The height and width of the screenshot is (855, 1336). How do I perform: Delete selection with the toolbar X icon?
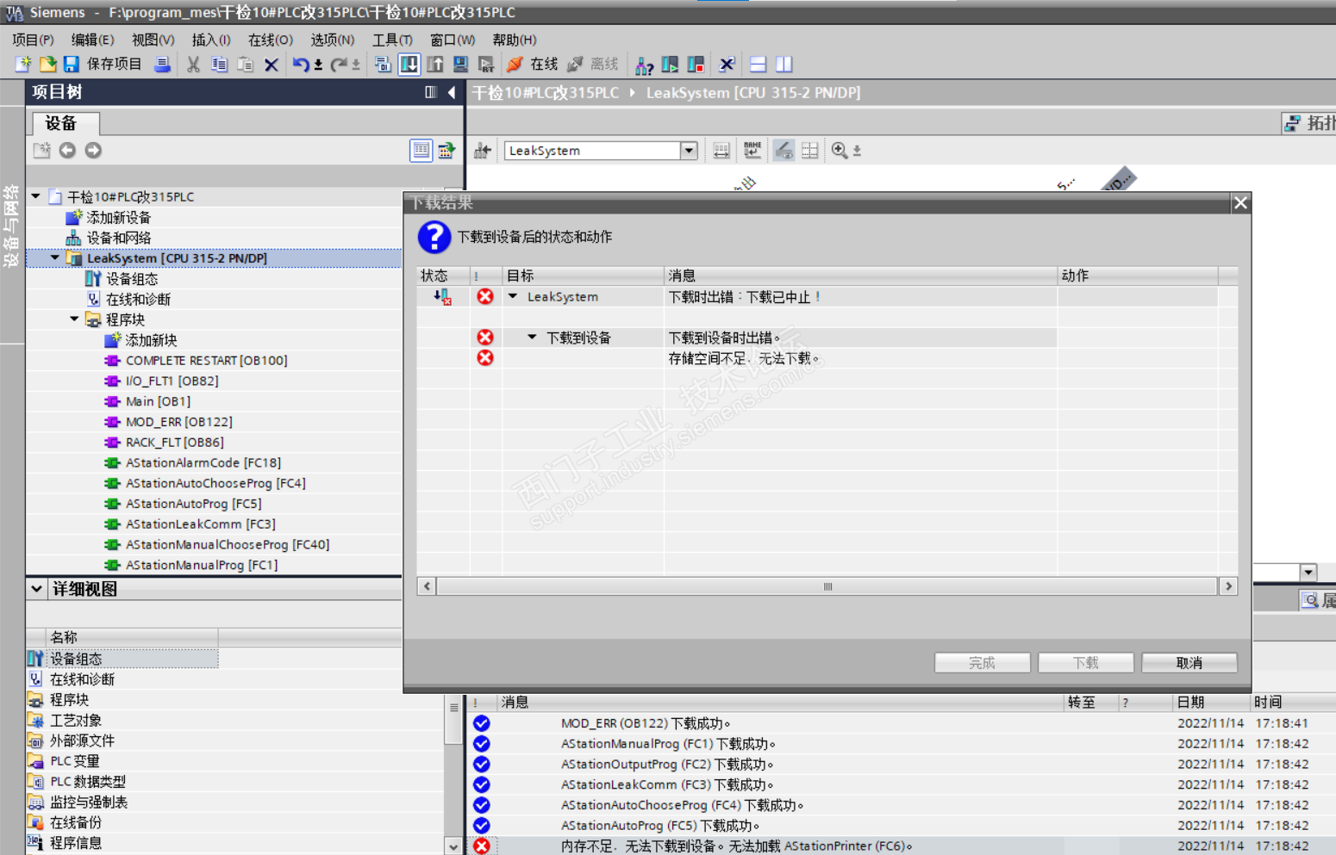coord(272,65)
